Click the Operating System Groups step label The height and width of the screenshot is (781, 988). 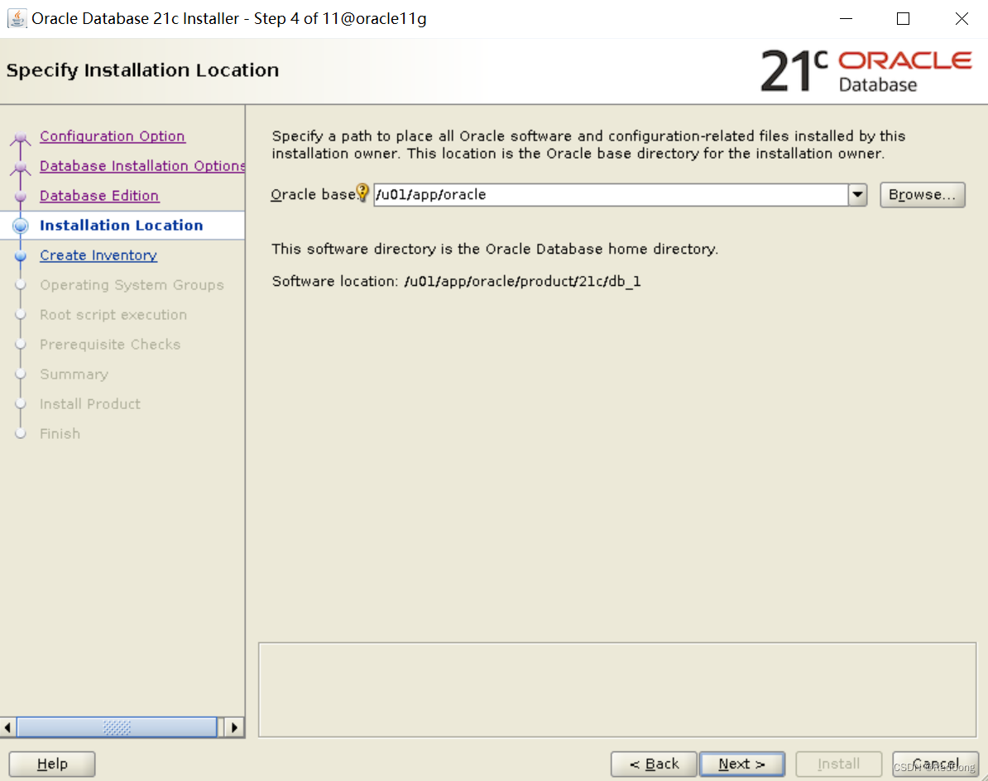(132, 285)
